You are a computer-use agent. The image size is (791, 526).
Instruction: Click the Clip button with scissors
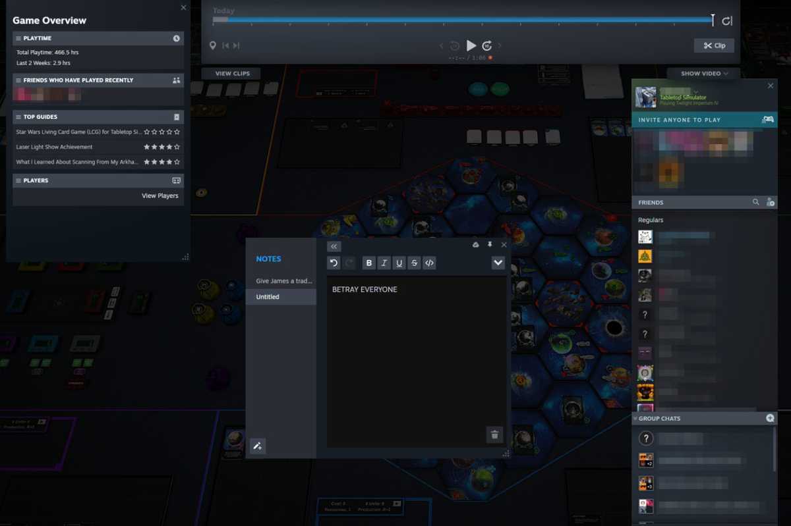(x=714, y=45)
